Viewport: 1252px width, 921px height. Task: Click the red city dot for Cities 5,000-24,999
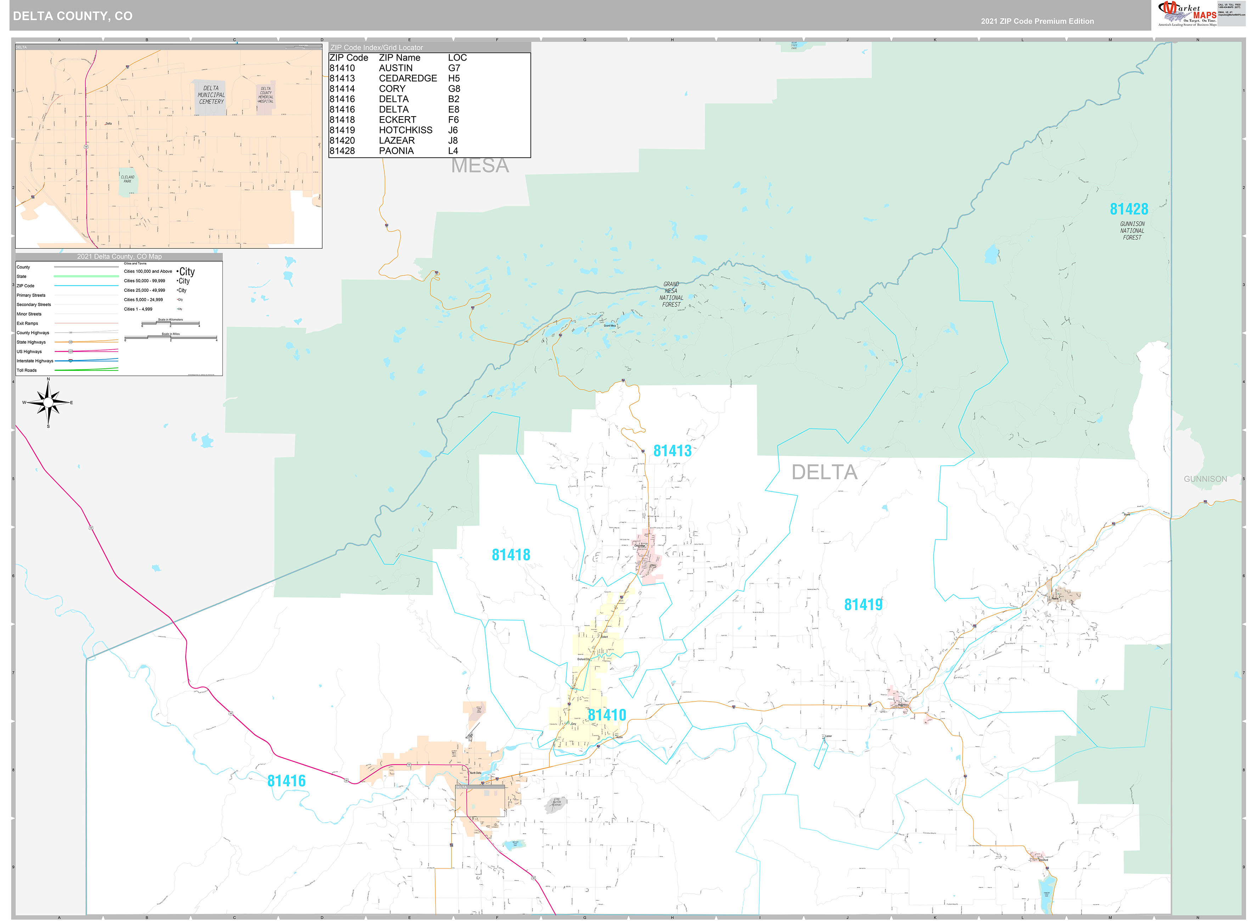point(177,299)
